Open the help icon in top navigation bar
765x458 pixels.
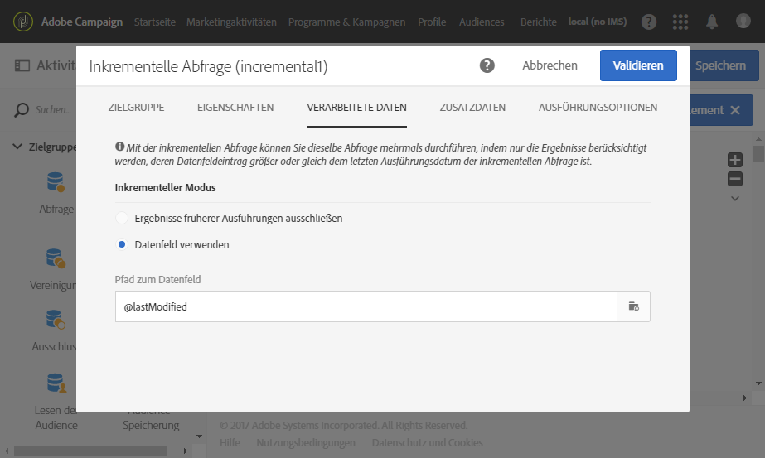(x=648, y=22)
